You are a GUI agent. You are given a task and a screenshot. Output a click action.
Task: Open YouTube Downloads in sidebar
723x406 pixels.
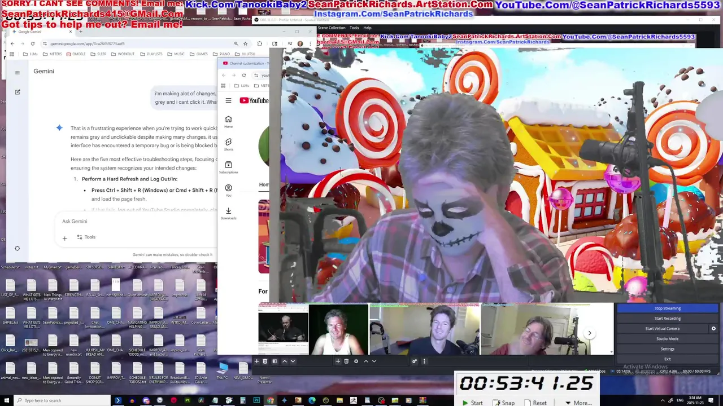228,213
